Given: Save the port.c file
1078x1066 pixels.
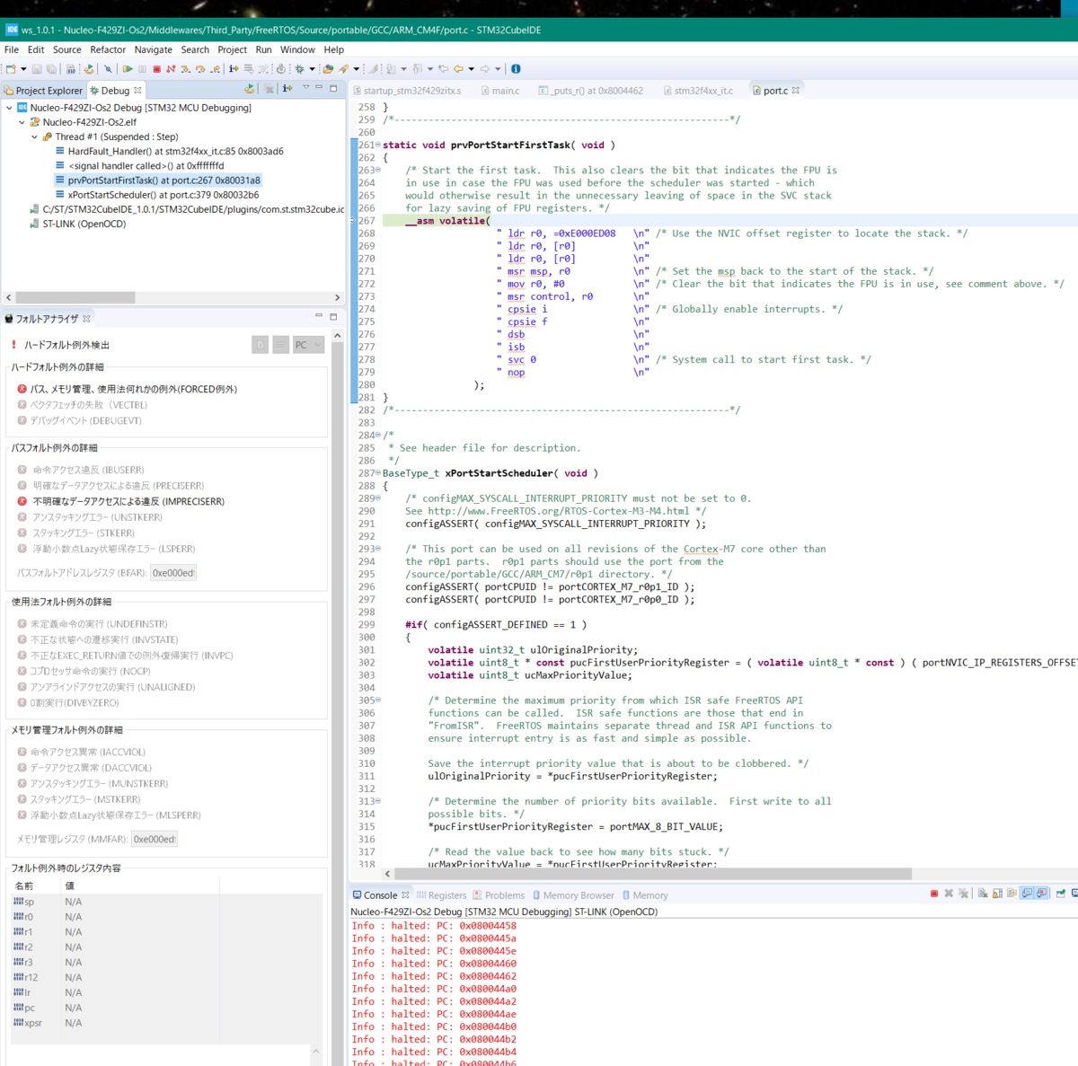Looking at the screenshot, I should pos(36,68).
